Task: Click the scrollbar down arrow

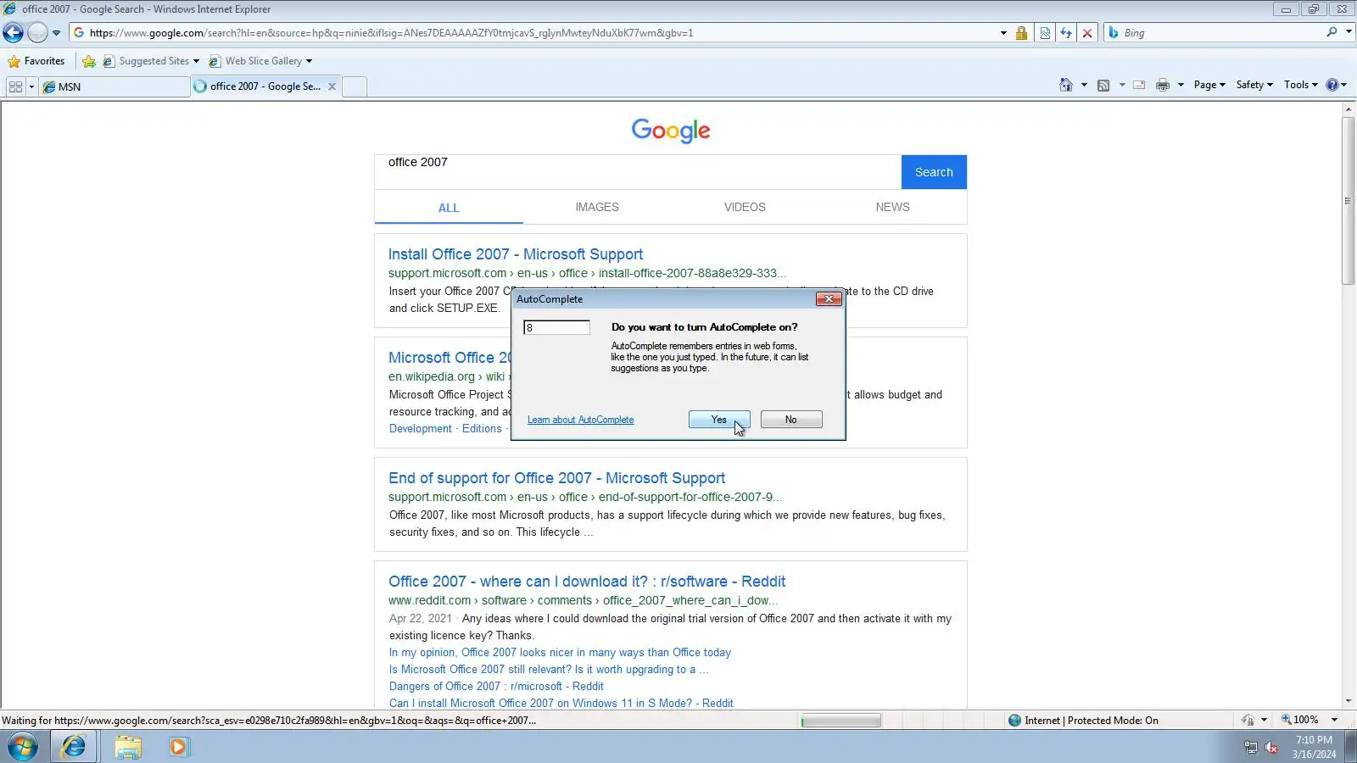Action: pyautogui.click(x=1349, y=701)
